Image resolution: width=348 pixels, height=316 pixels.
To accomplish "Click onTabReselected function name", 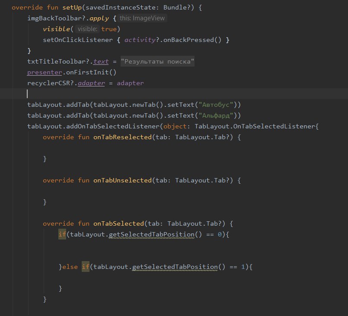I will [122, 137].
